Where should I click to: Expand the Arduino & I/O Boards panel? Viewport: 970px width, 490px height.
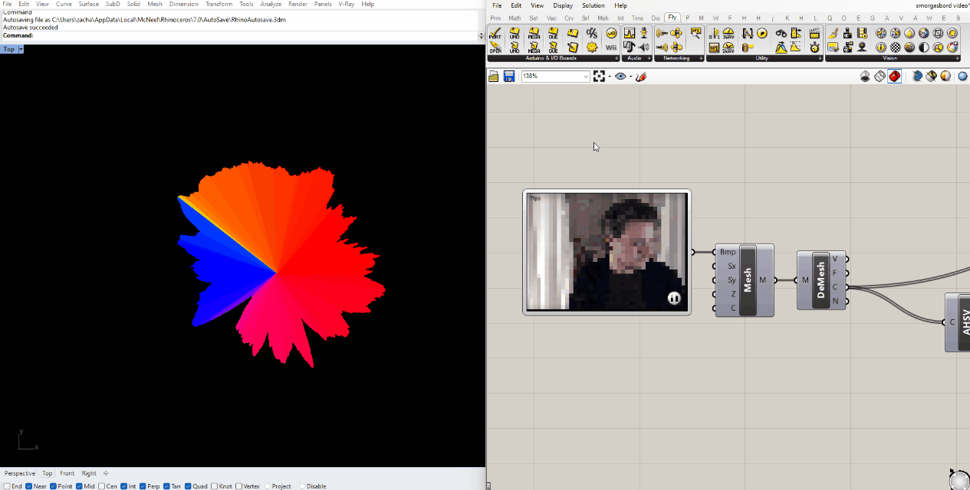pyautogui.click(x=617, y=58)
